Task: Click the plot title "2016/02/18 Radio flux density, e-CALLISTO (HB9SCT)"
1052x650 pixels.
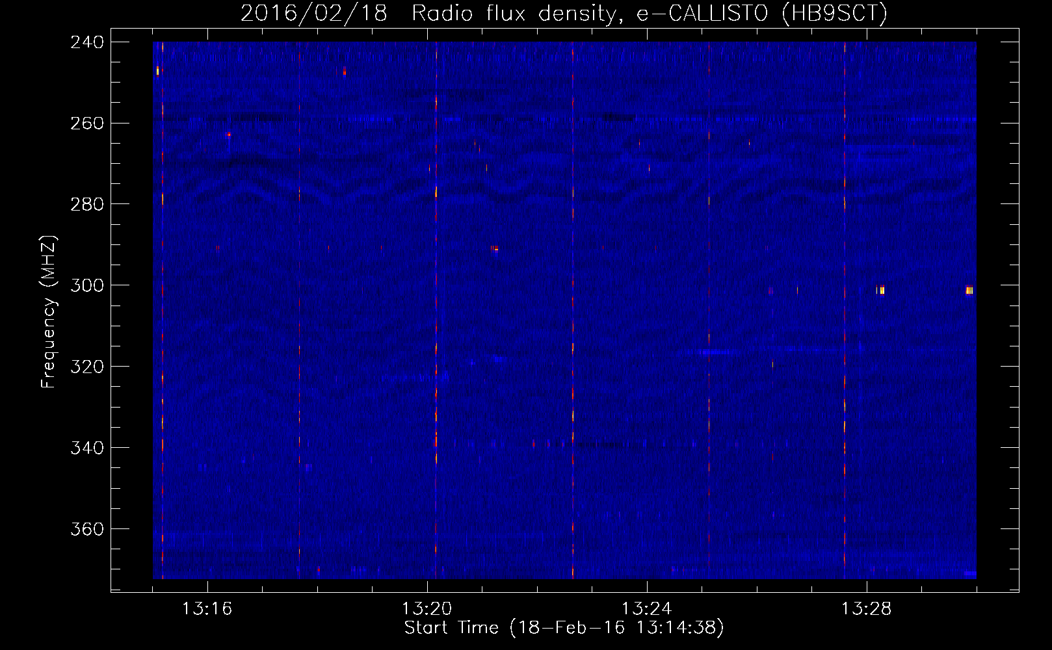Action: tap(564, 13)
